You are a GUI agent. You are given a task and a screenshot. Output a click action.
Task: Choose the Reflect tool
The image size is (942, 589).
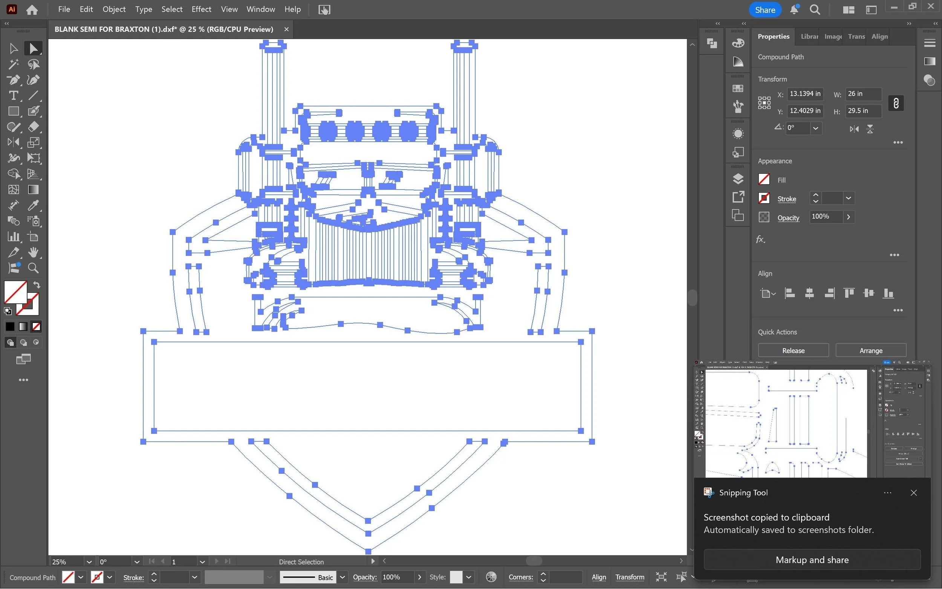(13, 142)
